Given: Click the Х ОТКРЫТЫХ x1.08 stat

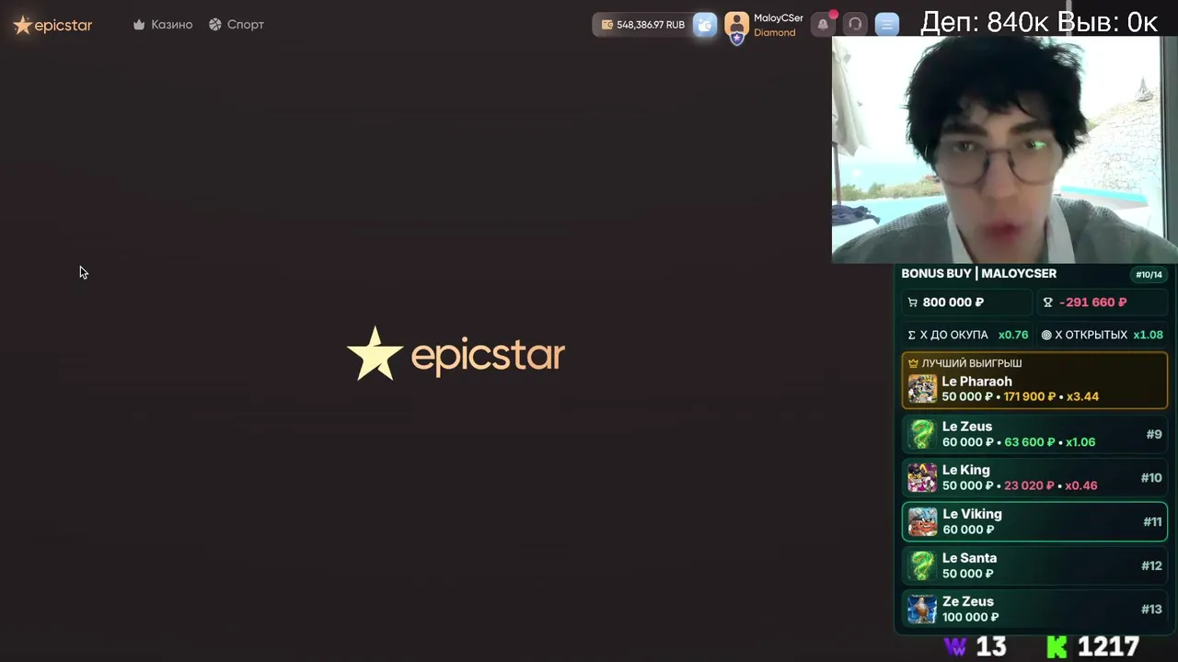Looking at the screenshot, I should pyautogui.click(x=1102, y=335).
